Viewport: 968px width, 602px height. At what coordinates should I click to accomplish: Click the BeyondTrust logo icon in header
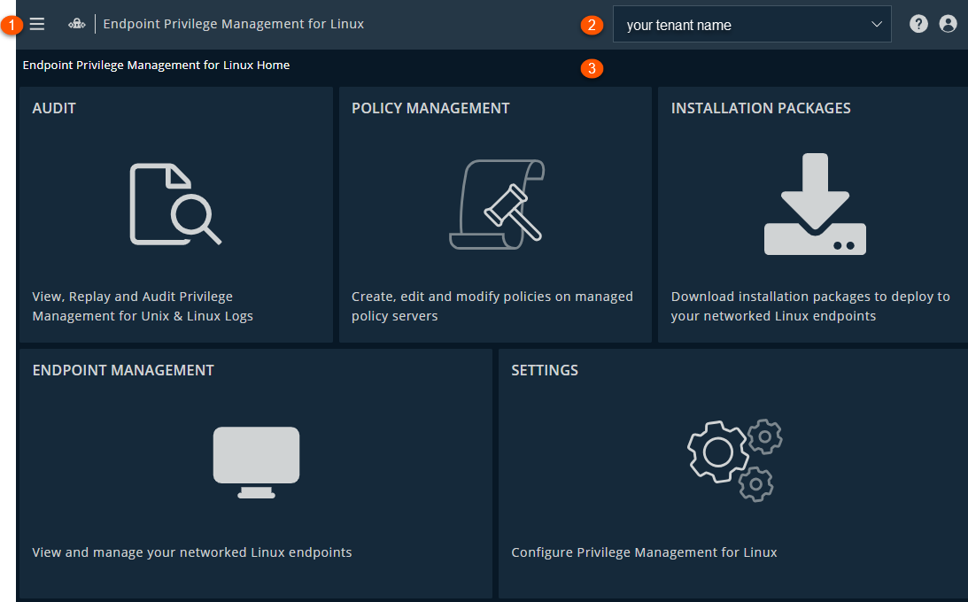[x=76, y=24]
